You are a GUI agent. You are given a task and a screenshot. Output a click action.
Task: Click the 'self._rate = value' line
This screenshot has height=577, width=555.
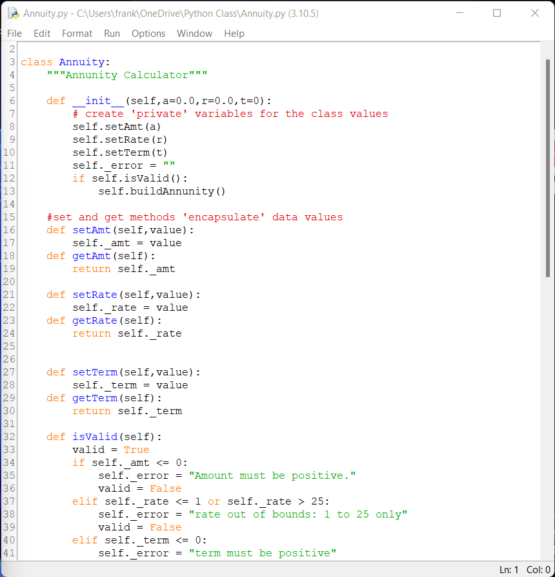tap(130, 308)
